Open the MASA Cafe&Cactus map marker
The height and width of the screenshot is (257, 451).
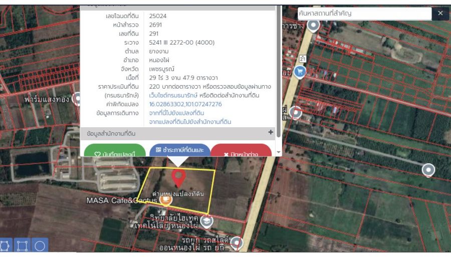coord(165,199)
